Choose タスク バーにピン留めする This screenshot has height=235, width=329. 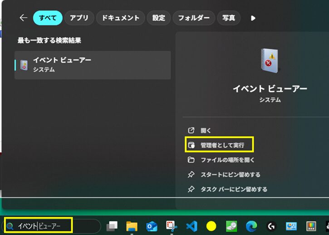coord(234,189)
